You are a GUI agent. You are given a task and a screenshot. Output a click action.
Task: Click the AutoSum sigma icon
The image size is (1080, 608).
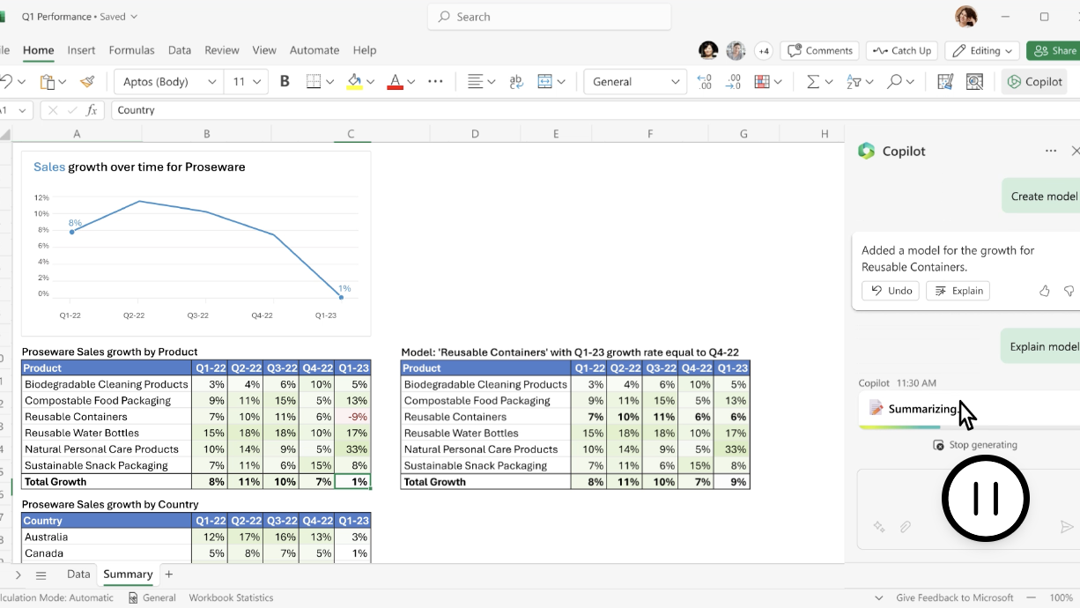coord(812,82)
